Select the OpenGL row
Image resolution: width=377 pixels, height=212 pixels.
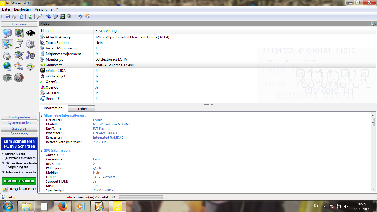pyautogui.click(x=208, y=87)
